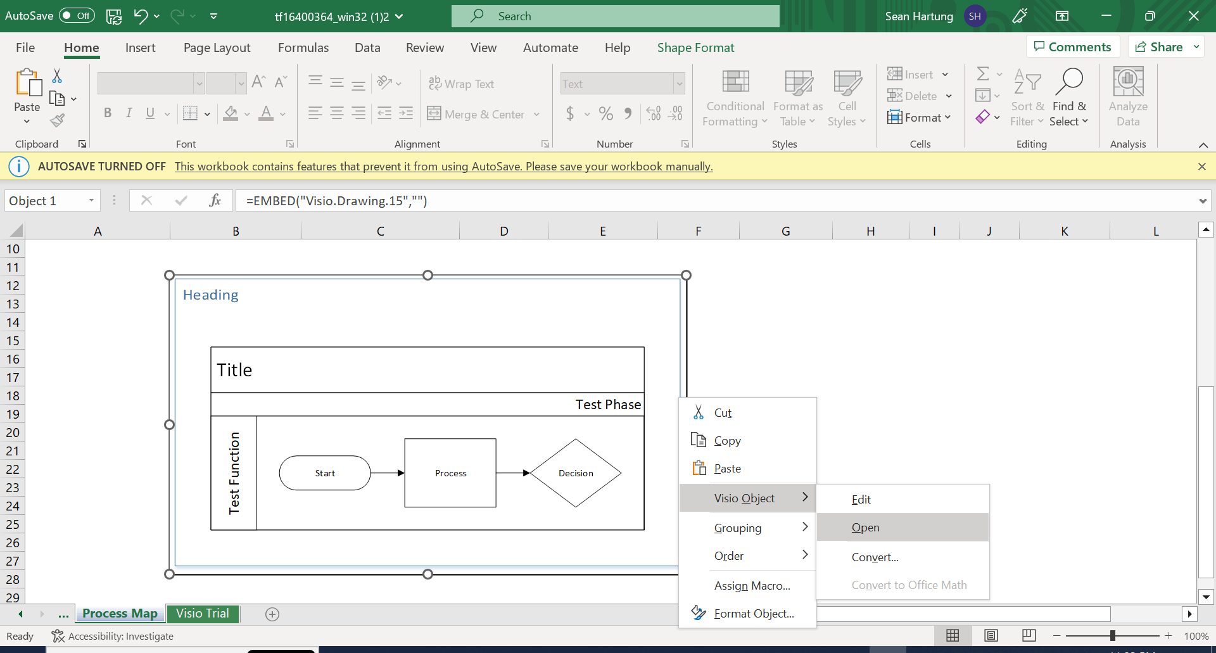Image resolution: width=1216 pixels, height=653 pixels.
Task: Click the Increase Decimal icon
Action: pyautogui.click(x=654, y=113)
